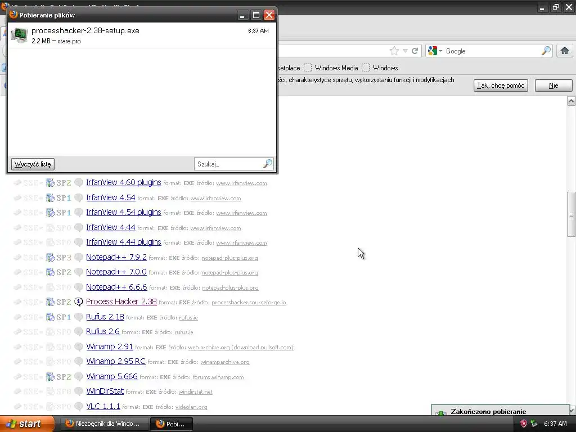The height and width of the screenshot is (432, 576).
Task: Open the Windows Media bookmark
Action: (331, 67)
